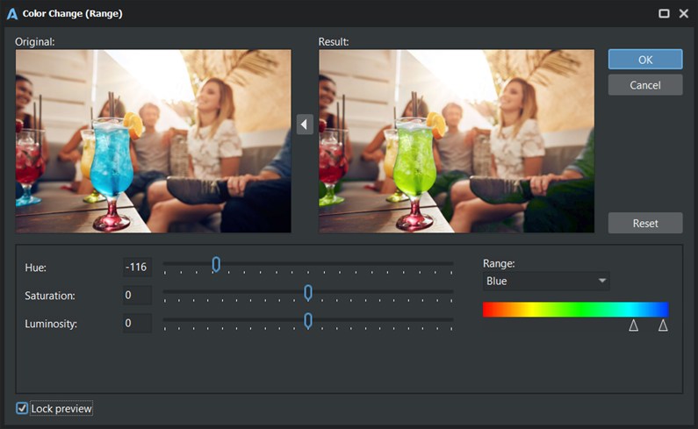Click the Hue value field showing -116
The width and height of the screenshot is (698, 429).
[x=137, y=267]
